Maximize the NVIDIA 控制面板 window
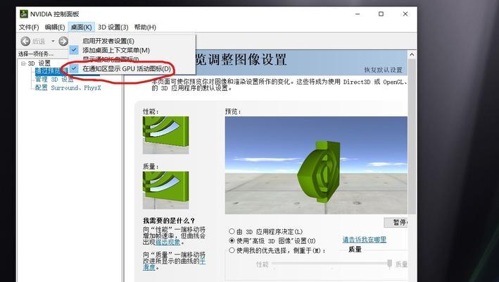This screenshot has height=282, width=499. point(381,14)
